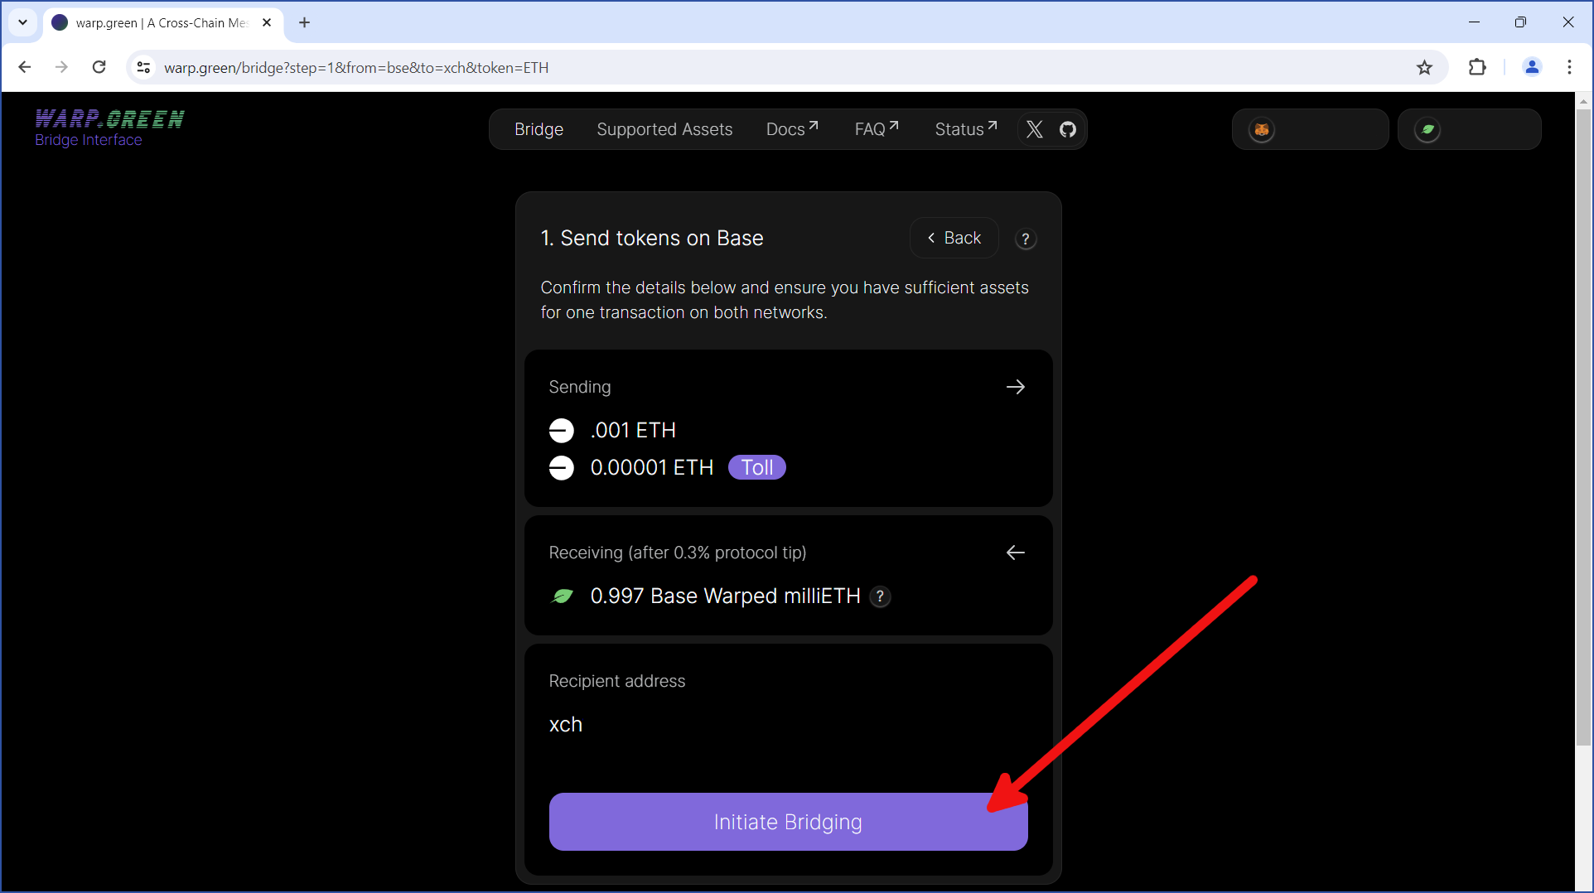Screen dimensions: 1594x893
Task: View site information icon in address bar
Action: [x=143, y=68]
